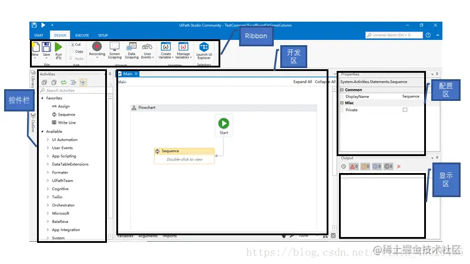470x264 pixels.
Task: Click the New file icon in ribbon
Action: pyautogui.click(x=35, y=48)
